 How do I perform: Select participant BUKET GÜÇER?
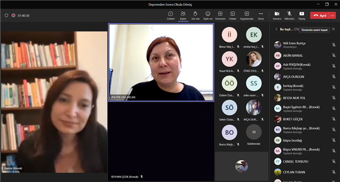[x=305, y=119]
